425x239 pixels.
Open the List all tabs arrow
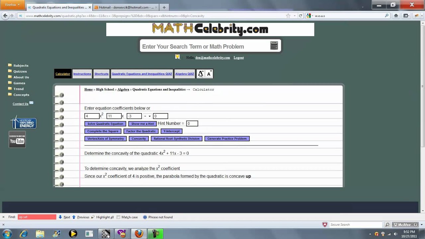point(363,7)
